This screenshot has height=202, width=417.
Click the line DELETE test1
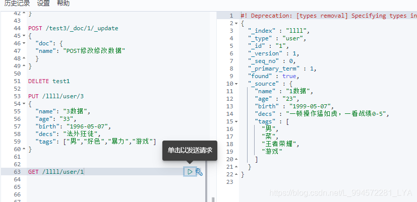coord(49,81)
